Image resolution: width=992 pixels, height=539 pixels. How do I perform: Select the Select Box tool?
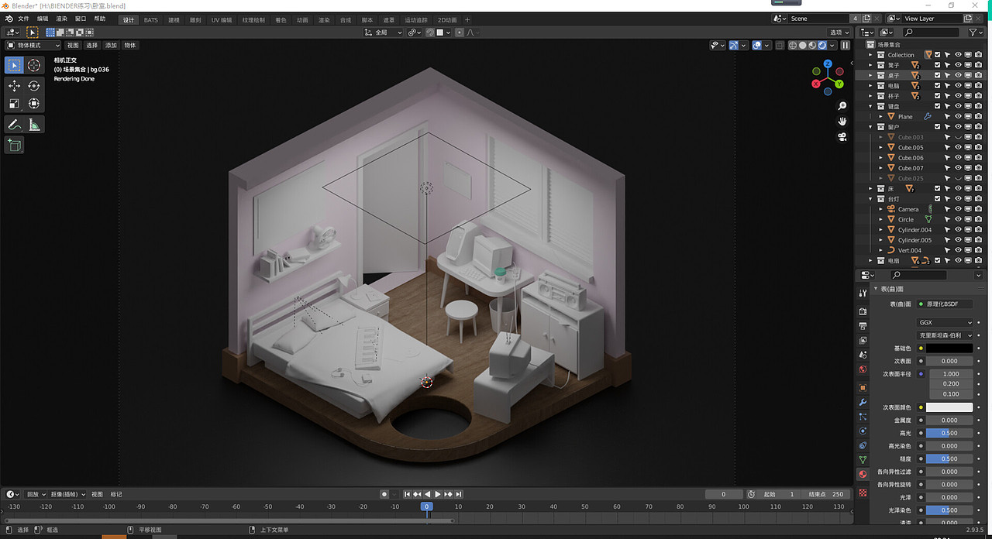(x=14, y=65)
